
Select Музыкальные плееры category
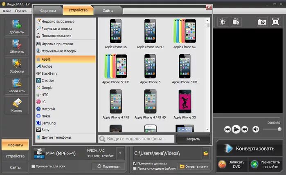(65, 51)
